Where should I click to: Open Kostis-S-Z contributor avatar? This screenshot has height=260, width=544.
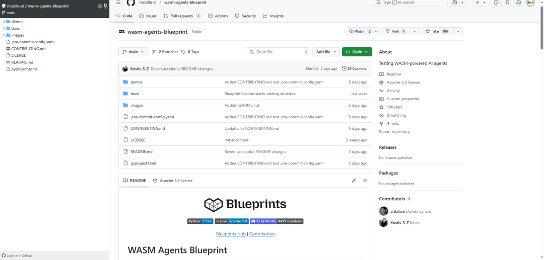[383, 223]
